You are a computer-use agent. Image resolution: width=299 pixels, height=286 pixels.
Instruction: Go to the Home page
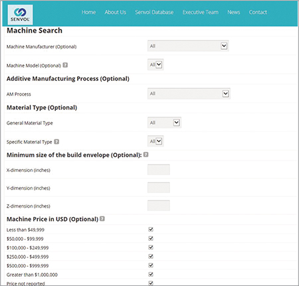click(88, 12)
